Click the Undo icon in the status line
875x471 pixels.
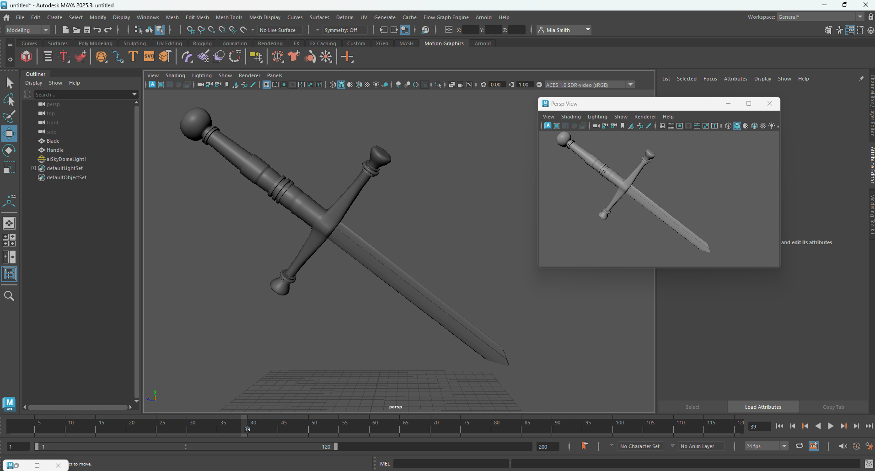(x=97, y=30)
